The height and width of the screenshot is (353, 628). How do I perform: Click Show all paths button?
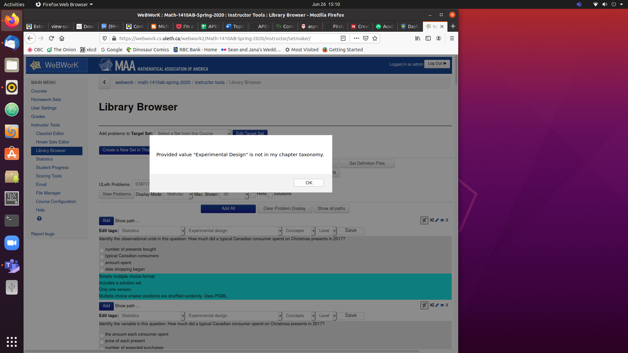click(331, 208)
